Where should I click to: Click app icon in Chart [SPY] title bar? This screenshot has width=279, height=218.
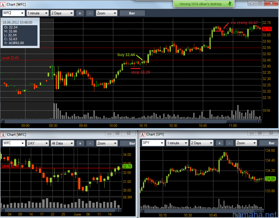pyautogui.click(x=142, y=135)
